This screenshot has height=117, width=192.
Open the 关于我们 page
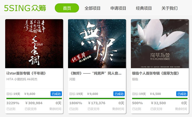click(x=170, y=8)
